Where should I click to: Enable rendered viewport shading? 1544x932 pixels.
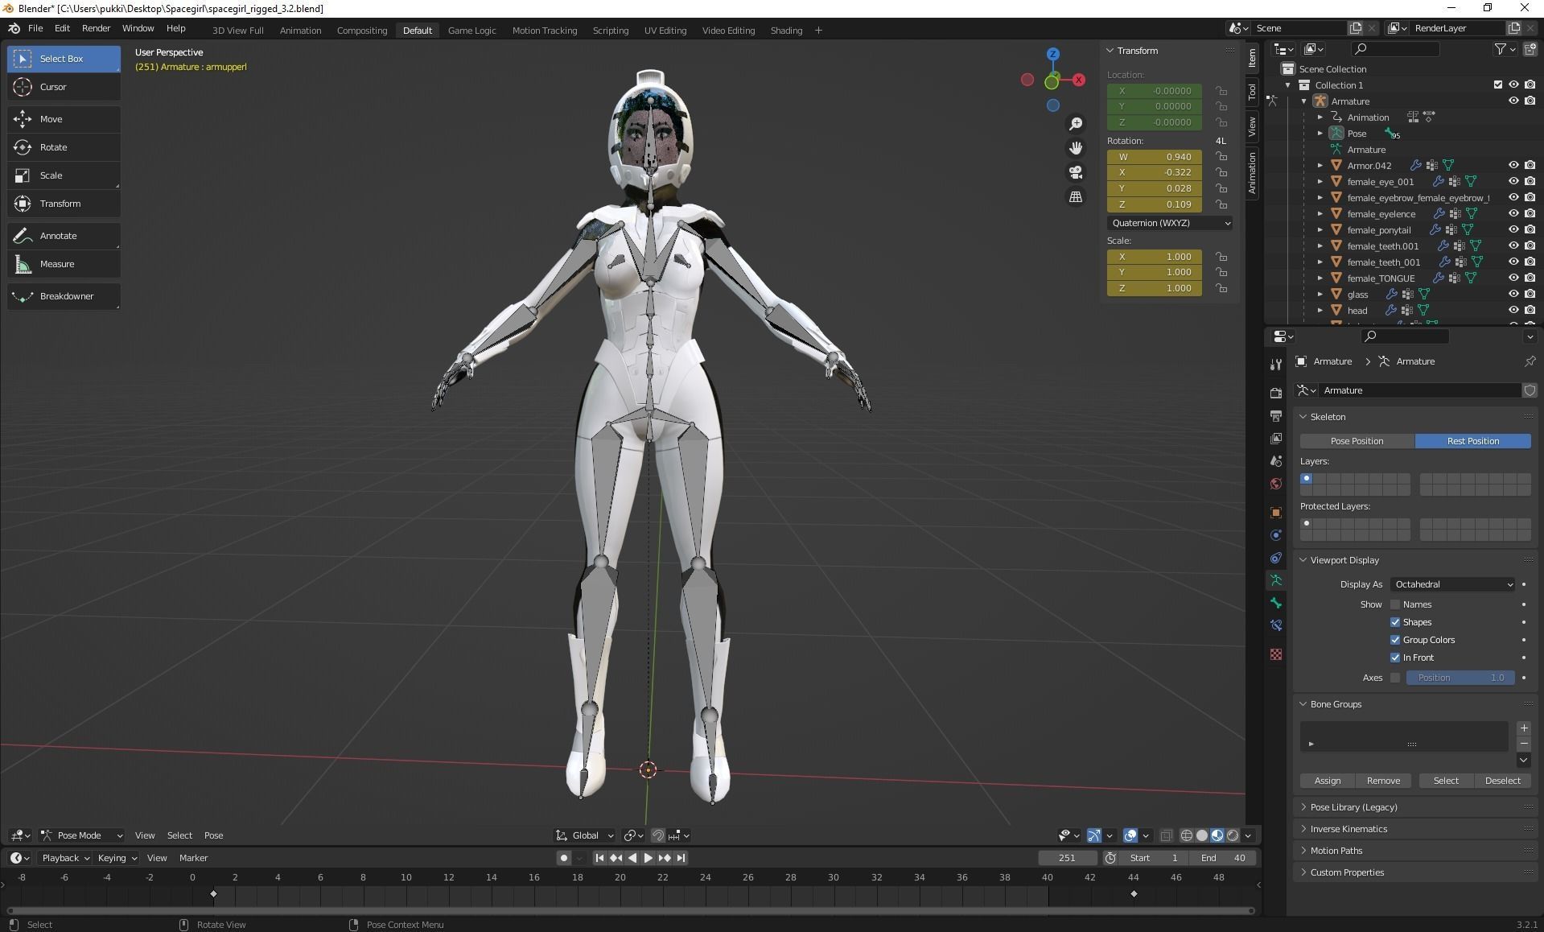point(1233,835)
